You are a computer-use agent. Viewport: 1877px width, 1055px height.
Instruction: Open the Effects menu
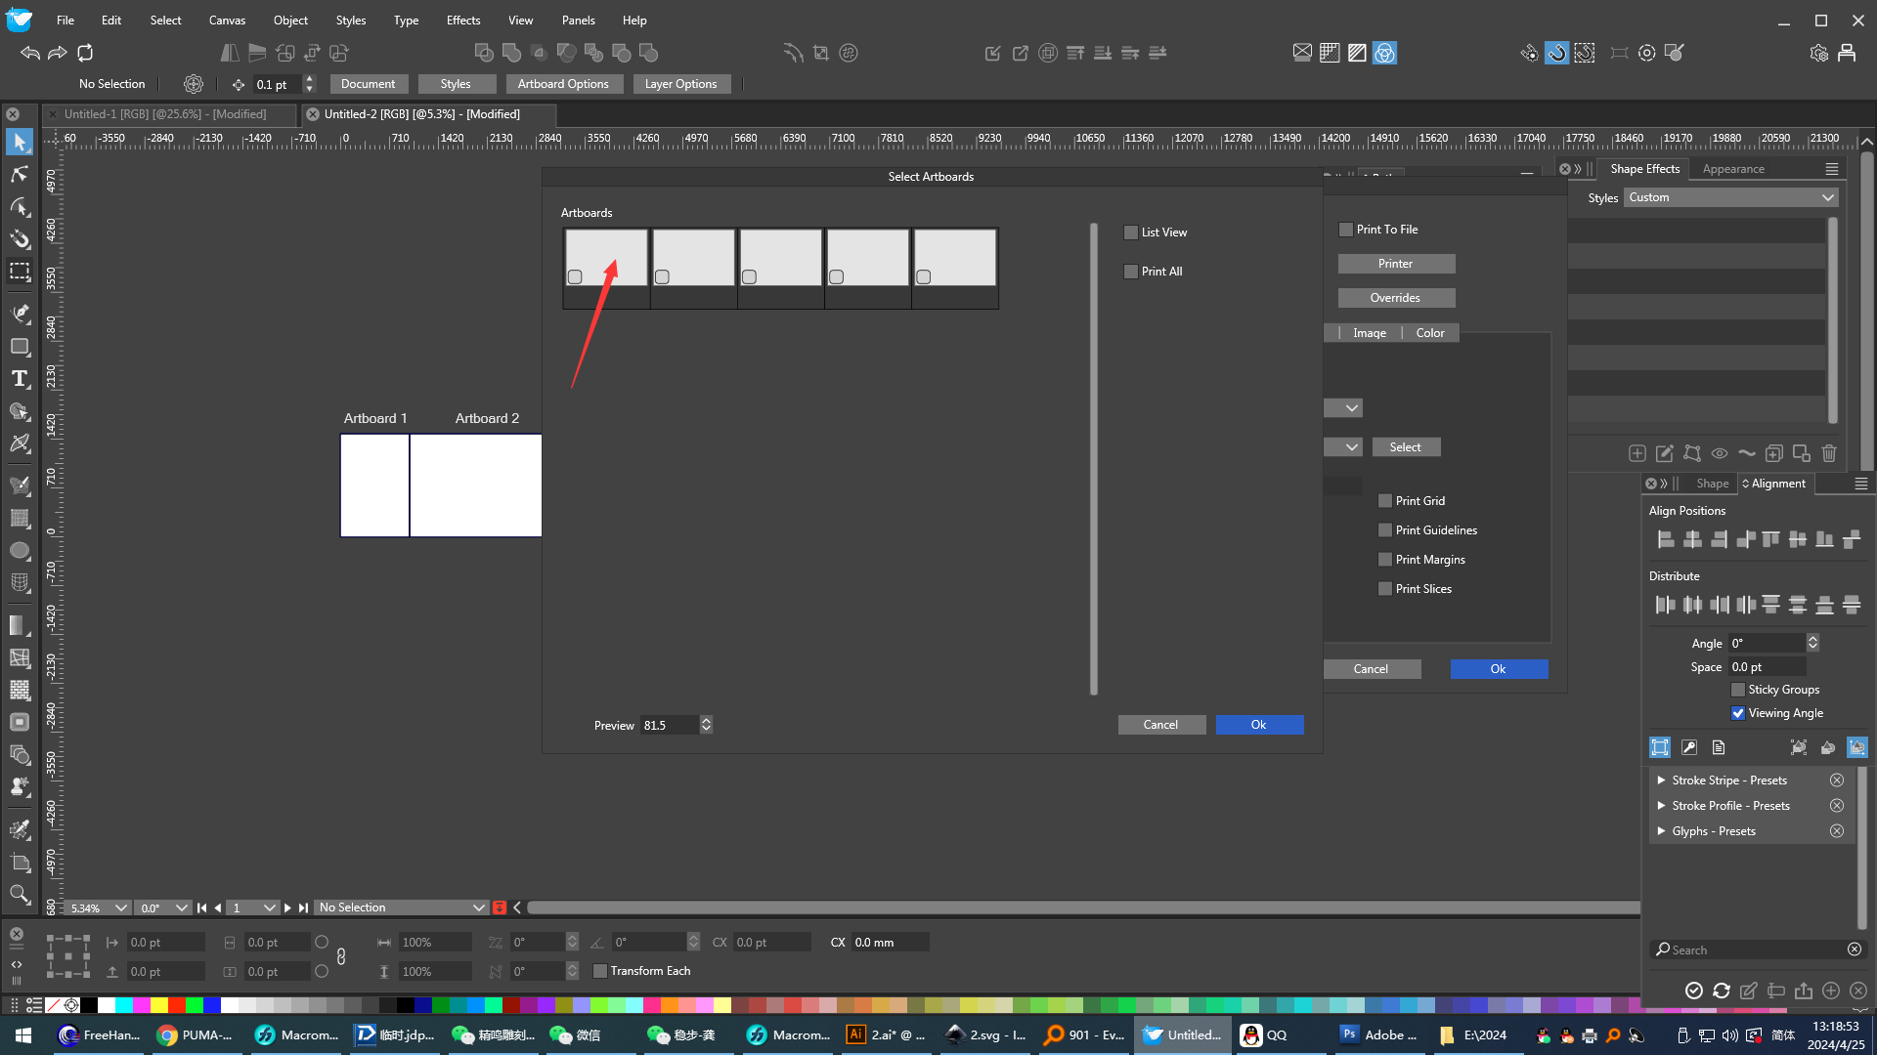tap(463, 20)
